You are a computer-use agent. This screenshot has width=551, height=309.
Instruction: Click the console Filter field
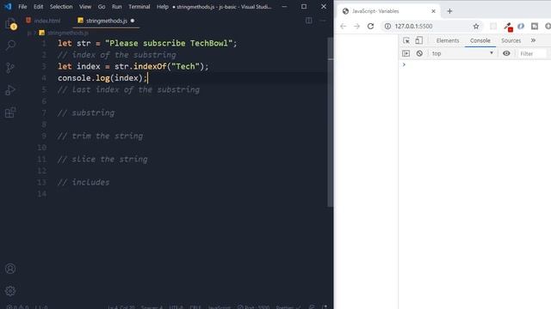pyautogui.click(x=532, y=53)
